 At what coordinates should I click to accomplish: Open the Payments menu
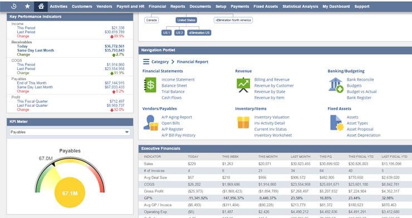tap(240, 6)
